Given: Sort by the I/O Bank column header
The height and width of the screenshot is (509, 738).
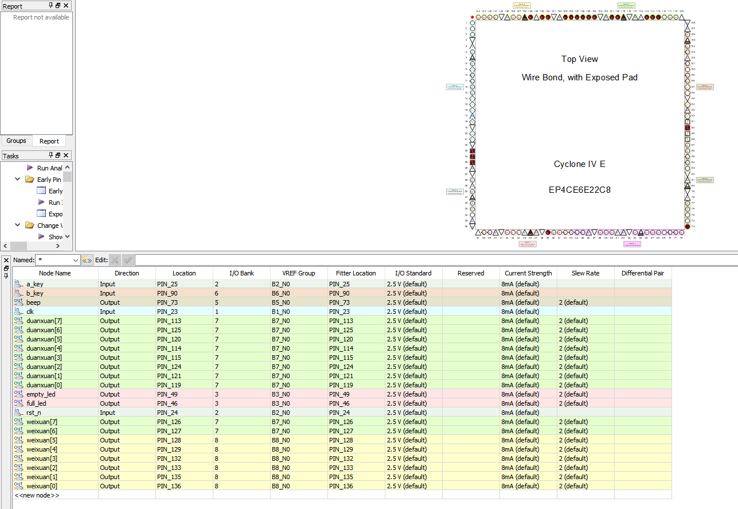Looking at the screenshot, I should click(241, 273).
